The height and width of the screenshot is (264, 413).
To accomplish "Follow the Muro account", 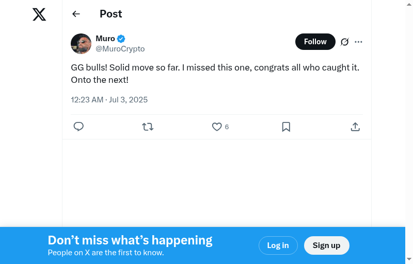I will pos(315,42).
